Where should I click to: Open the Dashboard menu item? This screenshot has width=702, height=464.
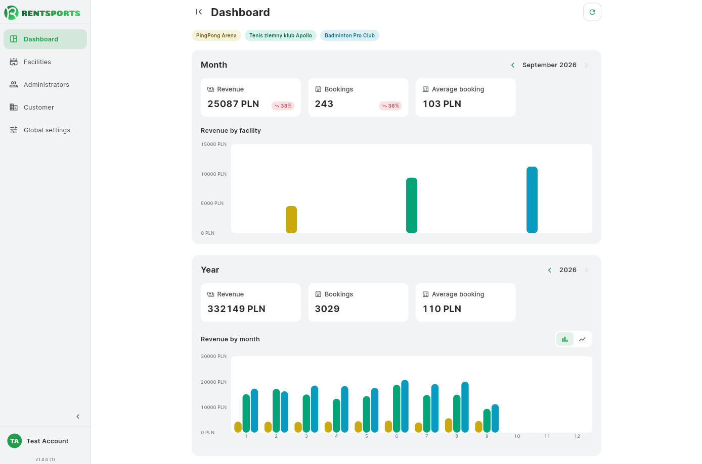[x=46, y=39]
